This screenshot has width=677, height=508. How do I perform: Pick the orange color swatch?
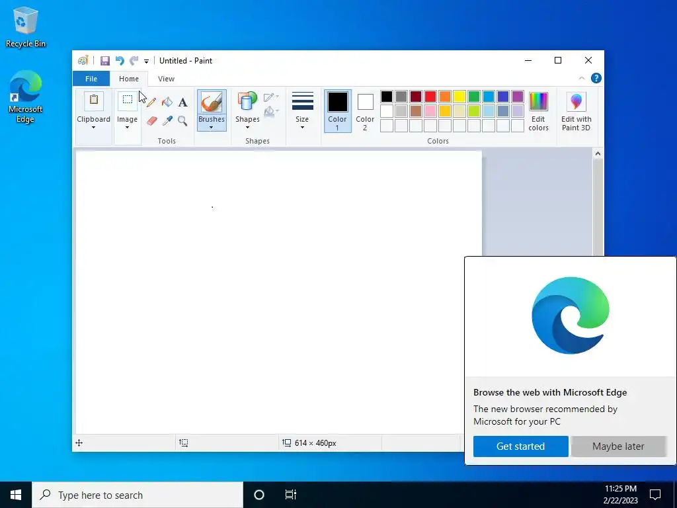pos(445,97)
